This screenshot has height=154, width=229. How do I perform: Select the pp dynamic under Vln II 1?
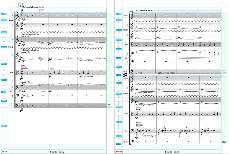pos(50,44)
